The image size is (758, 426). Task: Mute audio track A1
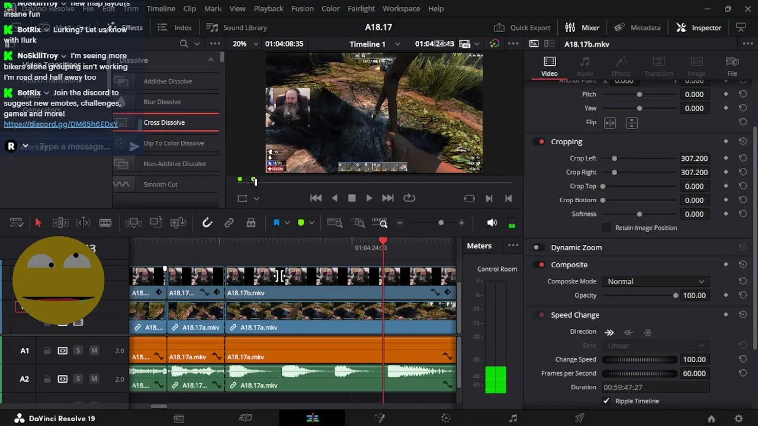tap(94, 351)
